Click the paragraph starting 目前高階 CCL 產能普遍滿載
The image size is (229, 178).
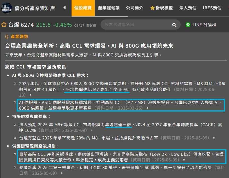coord(121,157)
